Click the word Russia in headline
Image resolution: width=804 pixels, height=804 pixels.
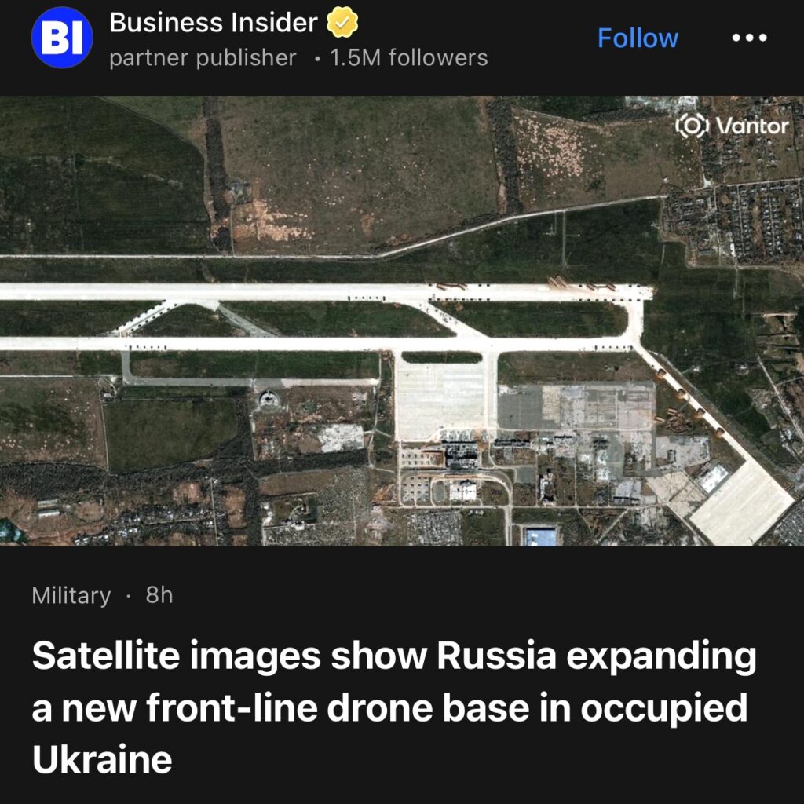pos(496,656)
